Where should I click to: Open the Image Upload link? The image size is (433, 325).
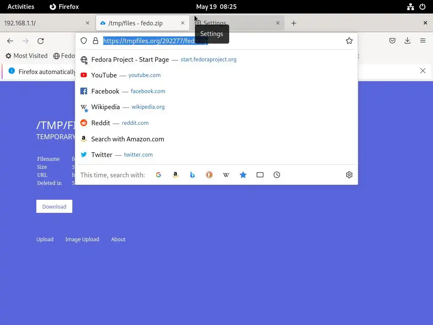pos(82,240)
